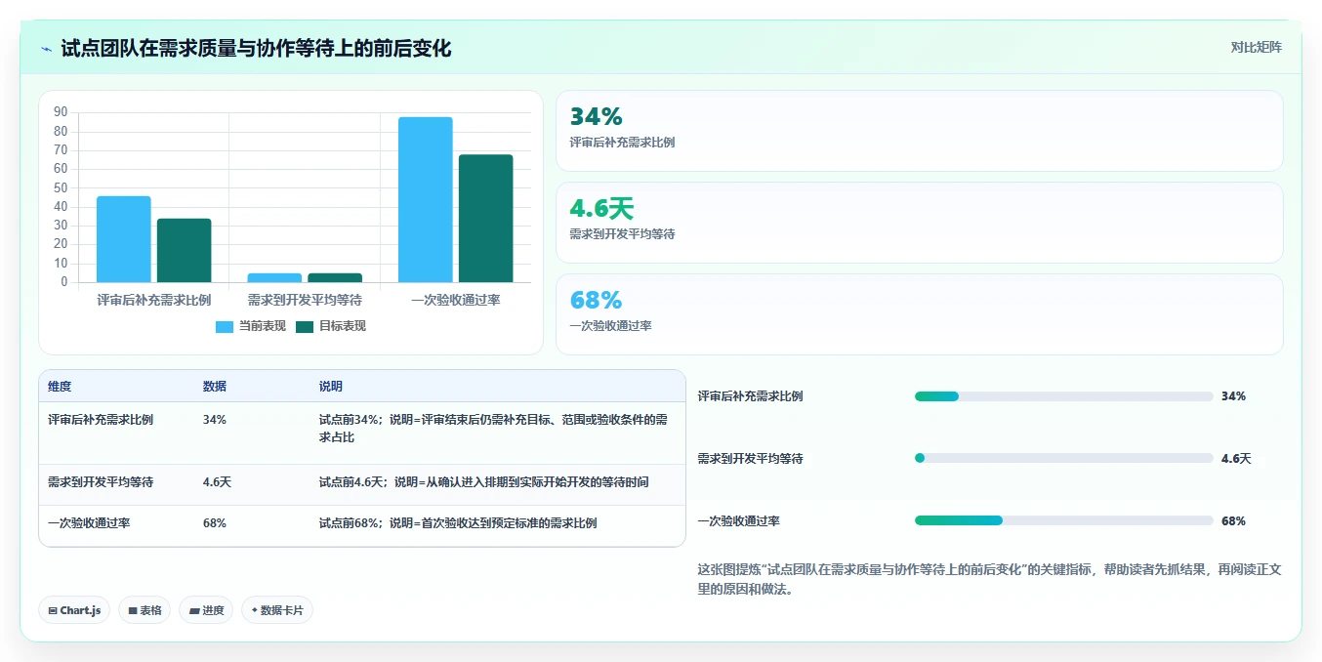Click the 34% value beside progress bar
1322x662 pixels.
point(1233,396)
